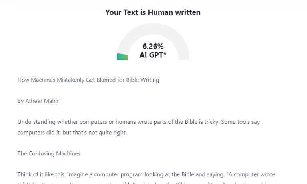Click the byline "By Atheer Mahir"
Screen dimensions: 307x184
coord(38,101)
